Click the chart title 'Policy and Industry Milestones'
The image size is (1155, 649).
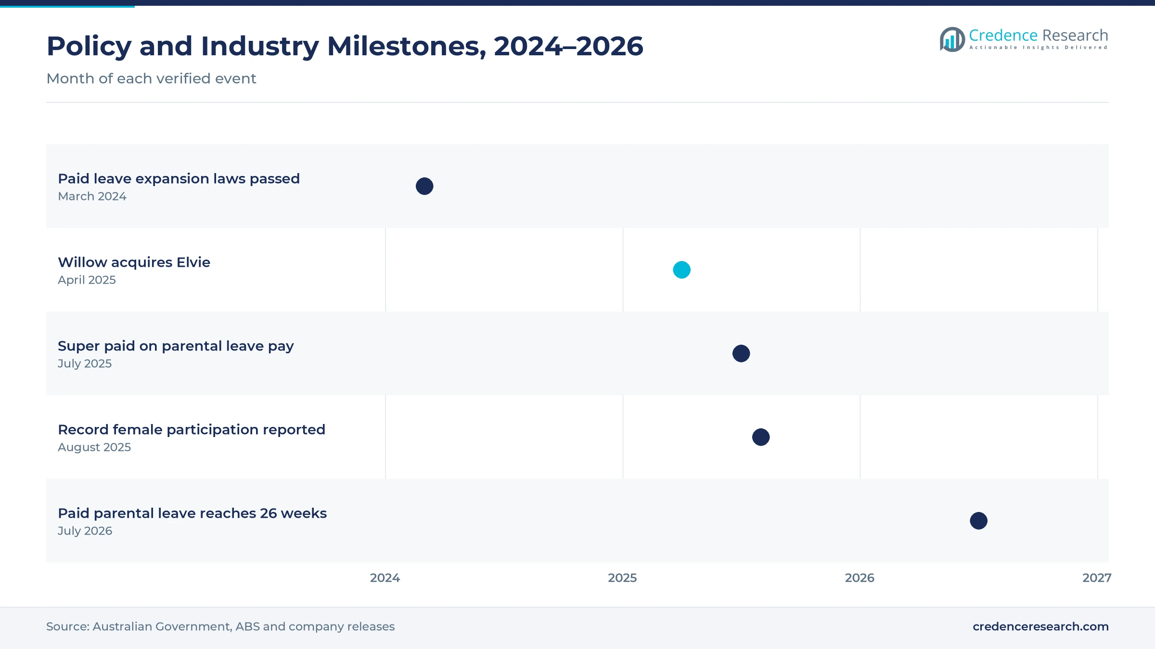tap(345, 46)
